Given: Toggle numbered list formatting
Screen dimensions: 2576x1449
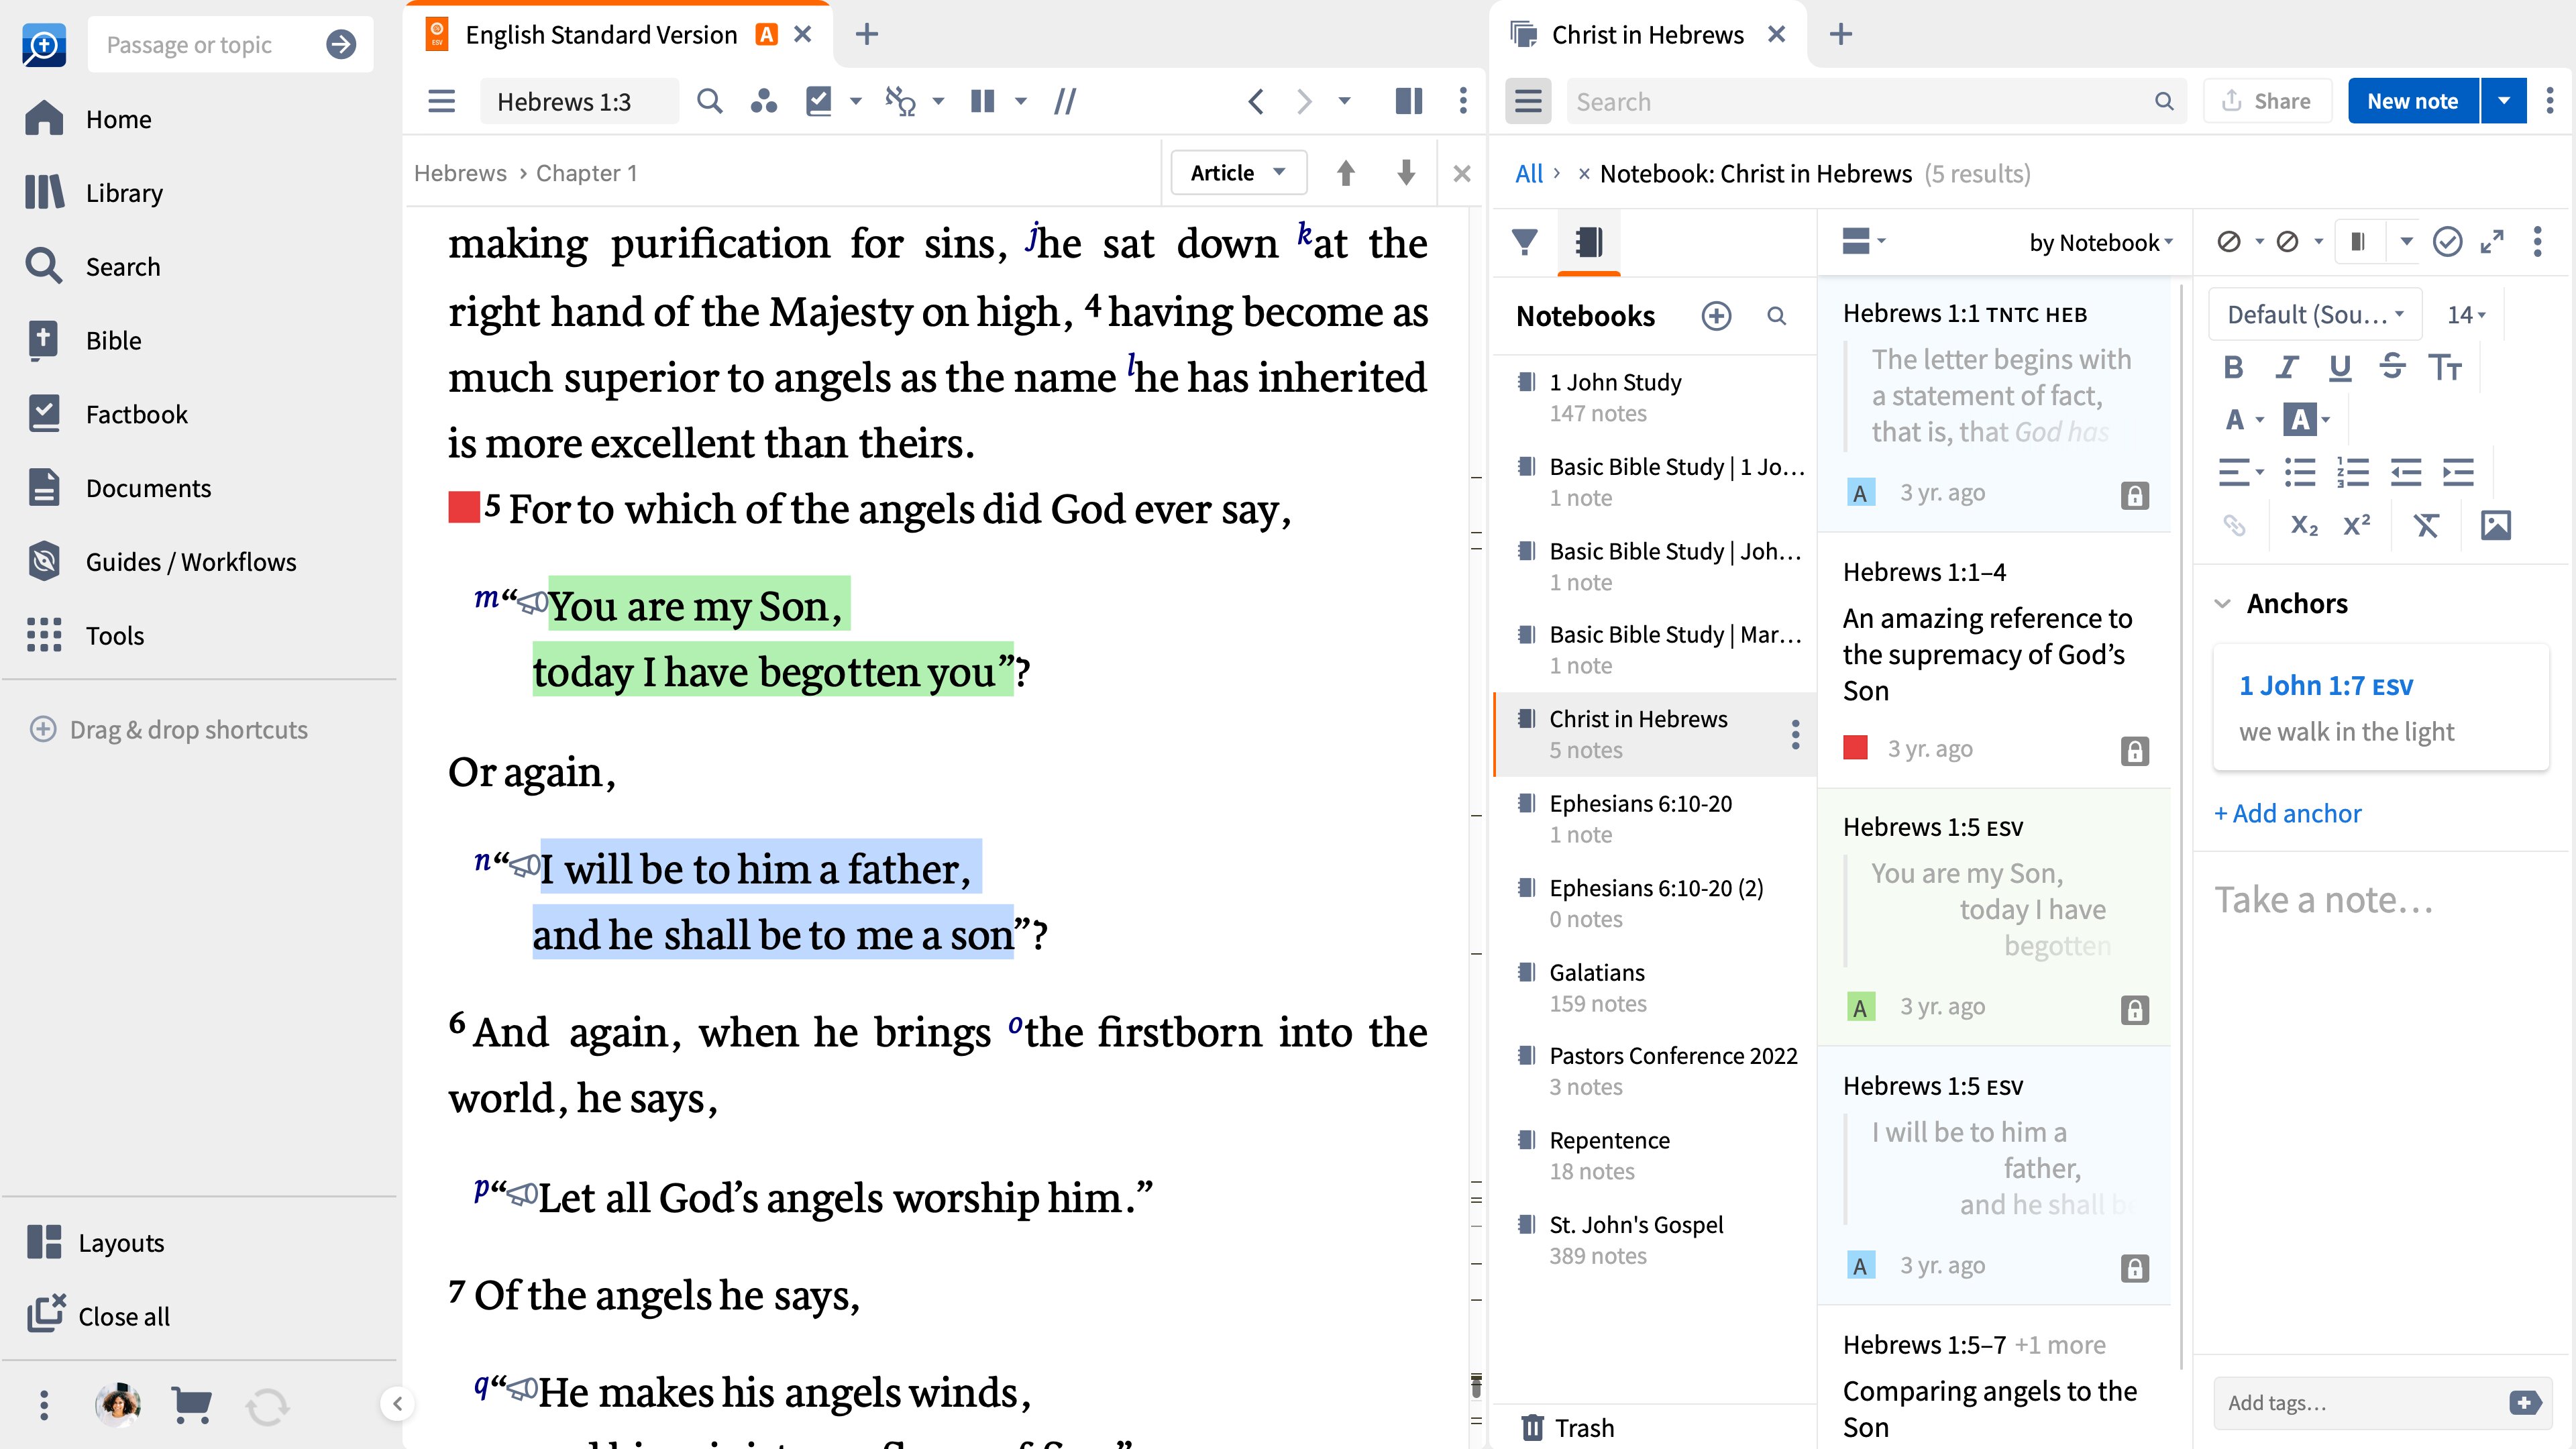Looking at the screenshot, I should pos(2352,472).
